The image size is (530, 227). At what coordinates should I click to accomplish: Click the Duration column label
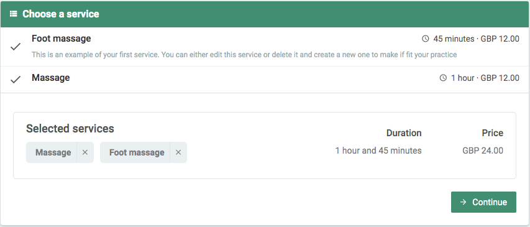pos(404,133)
